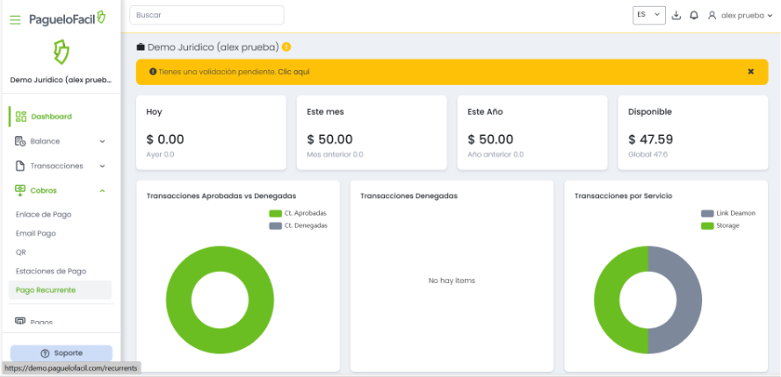Screen dimensions: 781x377
Task: Open the notifications bell icon
Action: pos(694,15)
